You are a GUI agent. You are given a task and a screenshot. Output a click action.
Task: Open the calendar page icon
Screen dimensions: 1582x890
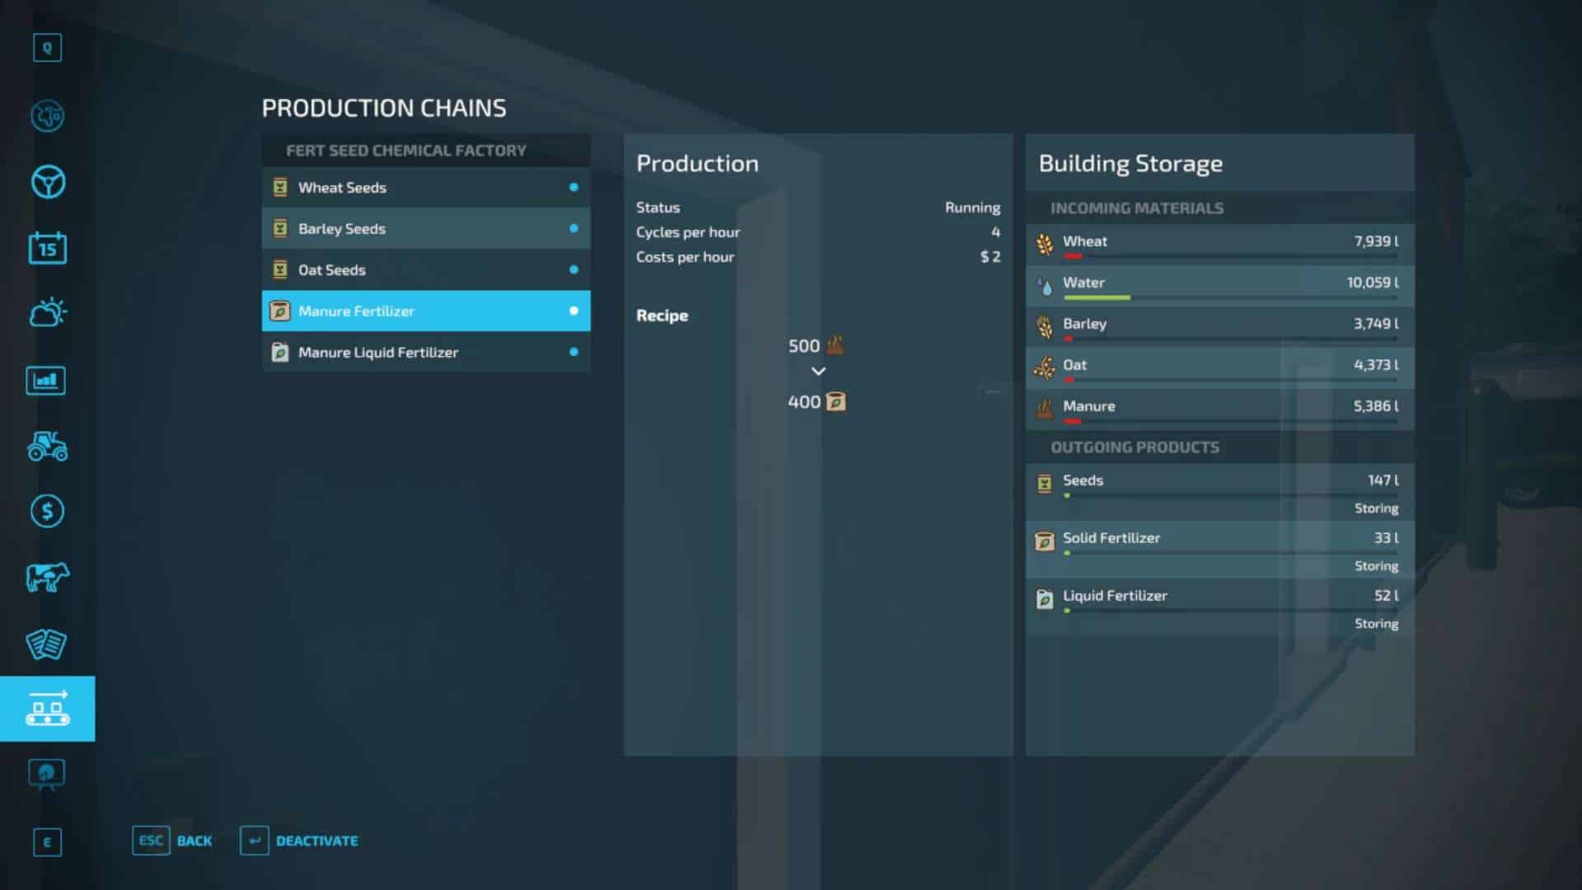(x=47, y=248)
